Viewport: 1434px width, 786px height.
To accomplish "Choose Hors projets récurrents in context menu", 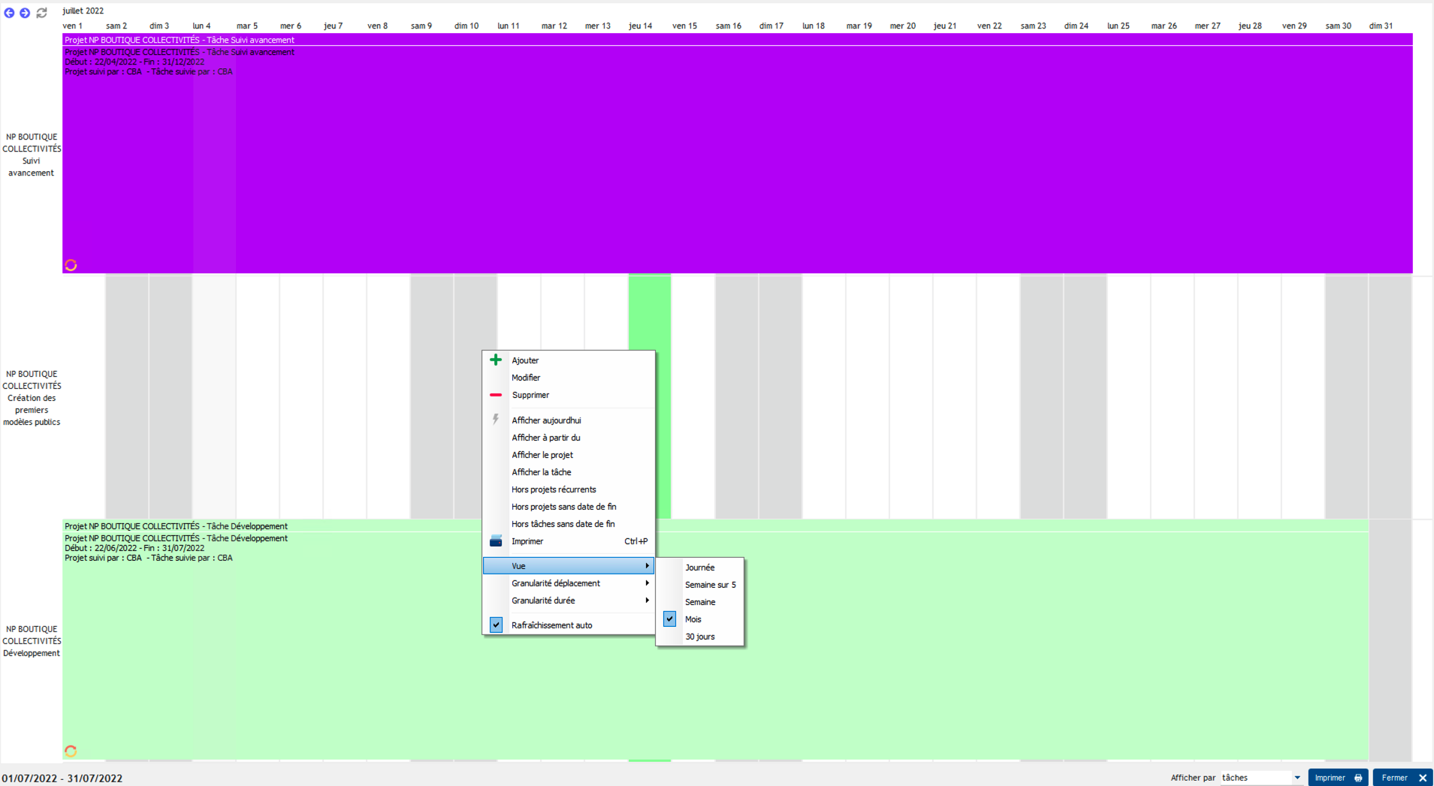I will (554, 489).
